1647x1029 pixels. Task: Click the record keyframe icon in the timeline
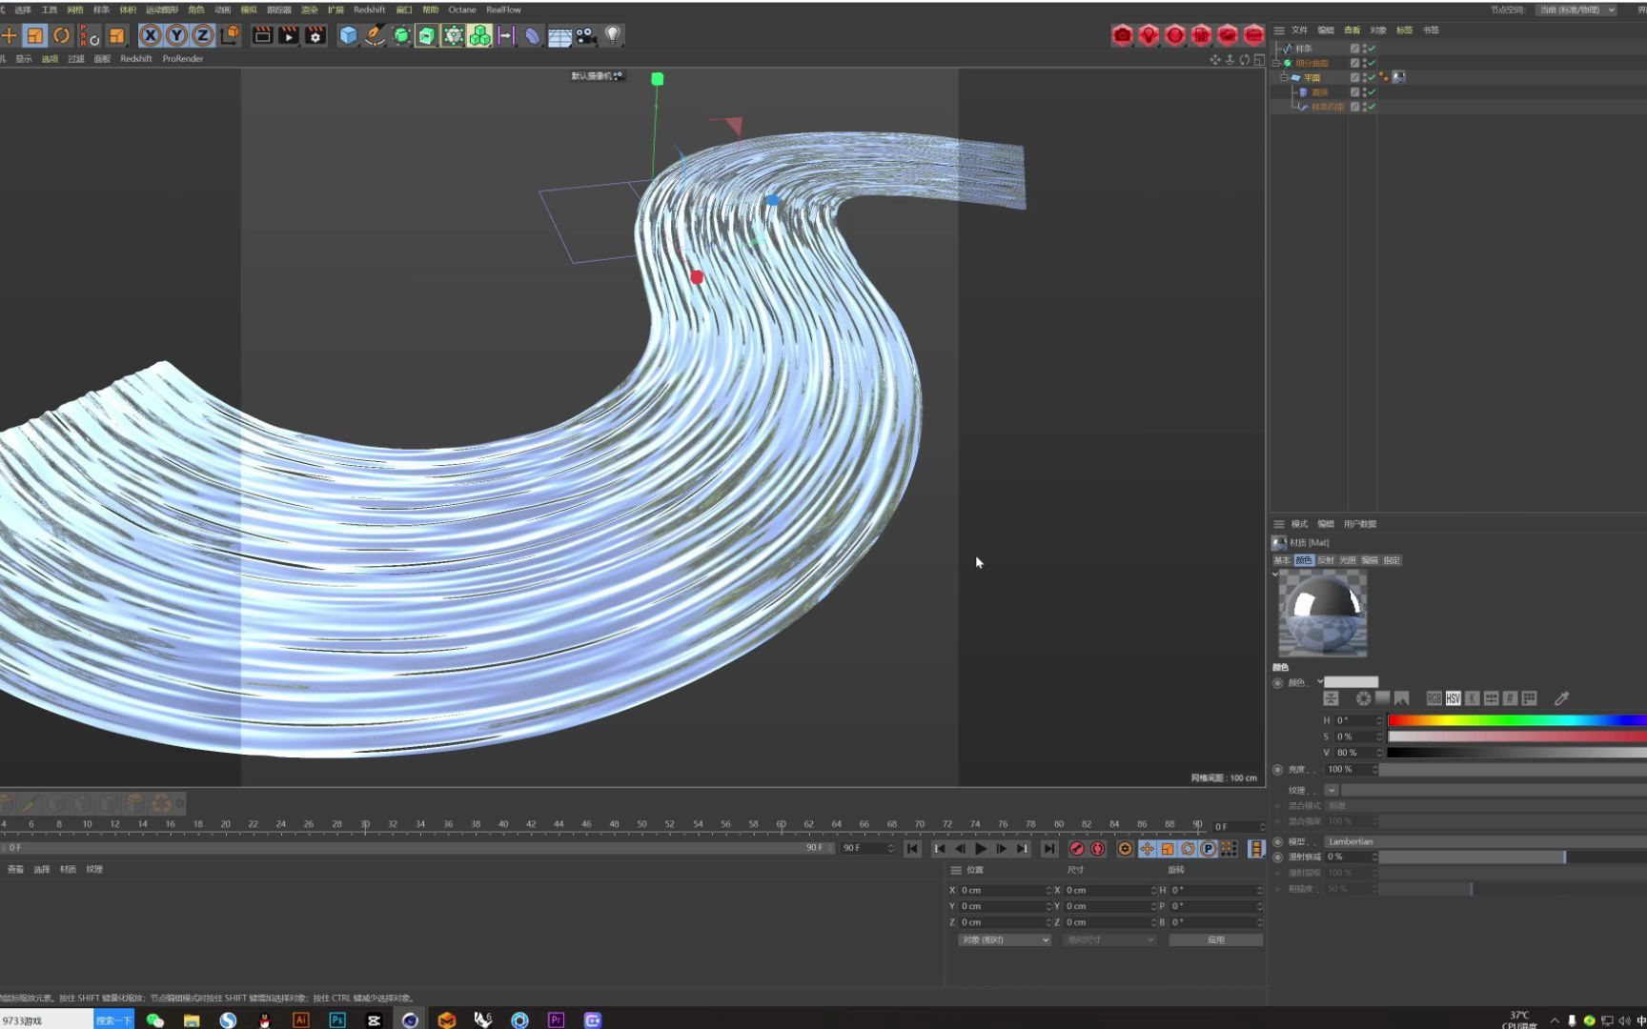[x=1077, y=849]
